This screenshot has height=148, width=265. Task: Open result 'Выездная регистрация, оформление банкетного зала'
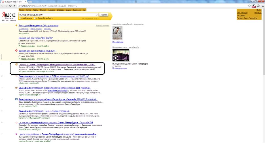55,88
